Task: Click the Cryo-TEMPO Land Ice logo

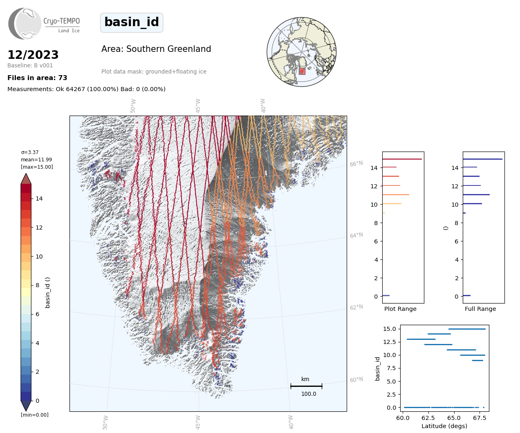Action: click(x=44, y=24)
